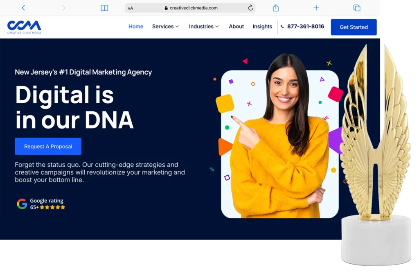The height and width of the screenshot is (274, 419).
Task: Select the Home nav item
Action: 136,27
